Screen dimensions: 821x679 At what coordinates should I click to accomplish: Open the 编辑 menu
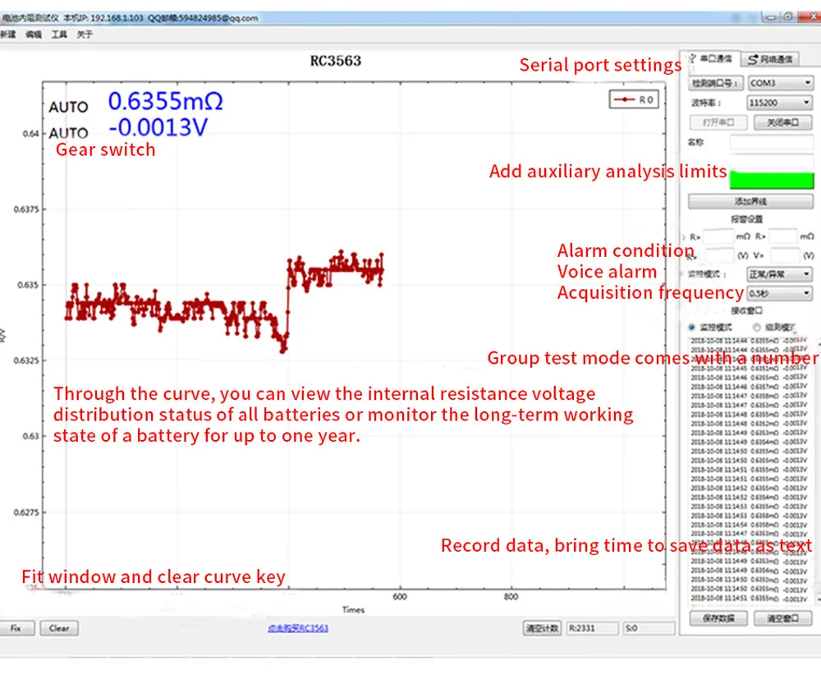(x=34, y=34)
